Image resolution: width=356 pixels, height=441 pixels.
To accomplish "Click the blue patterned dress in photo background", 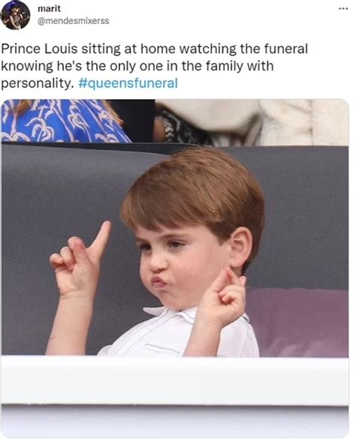I will click(63, 121).
